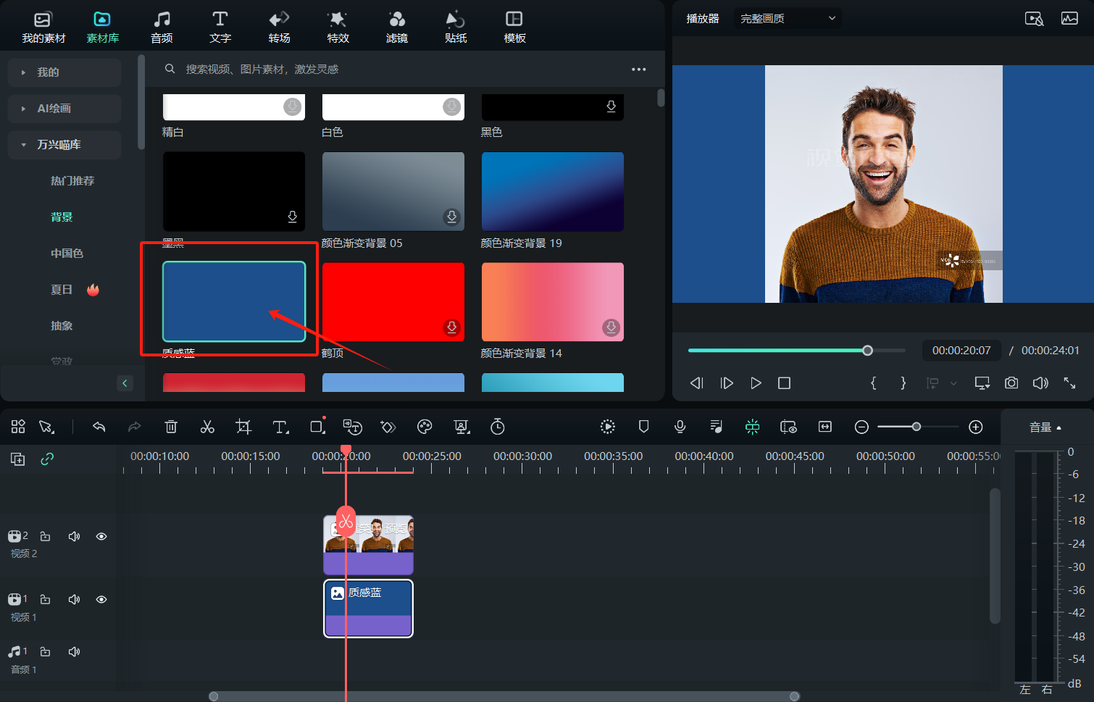Open the 特效 tab
The image size is (1094, 702).
click(338, 27)
